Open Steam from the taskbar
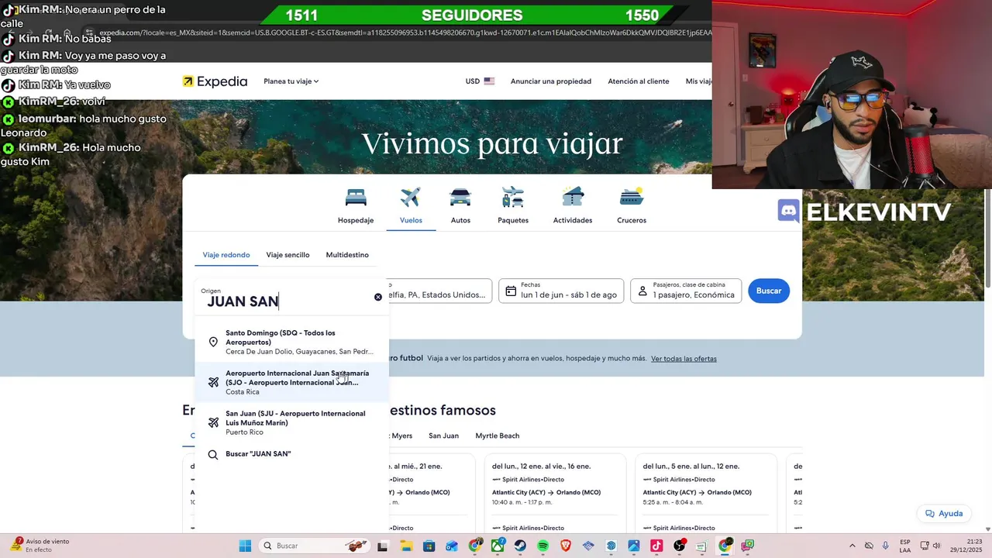This screenshot has height=558, width=992. [520, 546]
